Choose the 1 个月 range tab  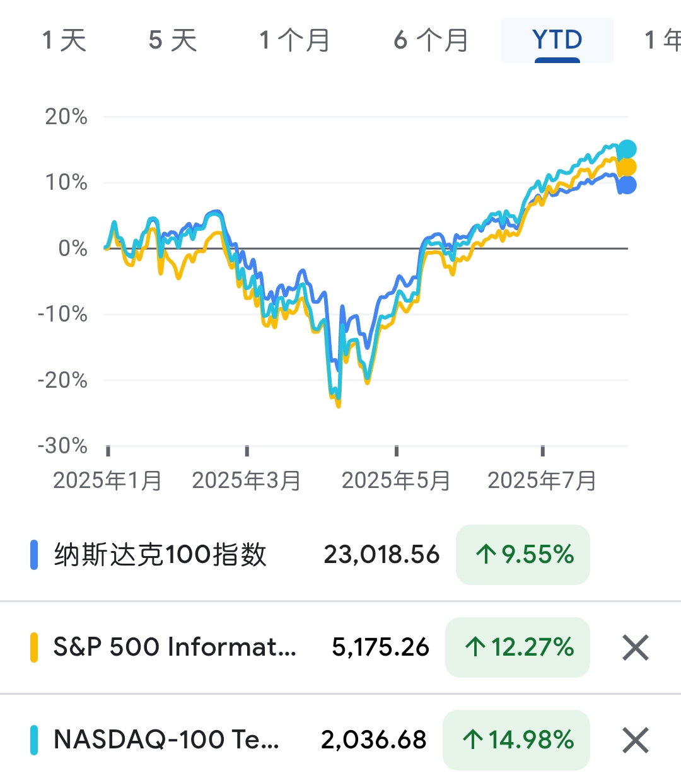[x=294, y=40]
